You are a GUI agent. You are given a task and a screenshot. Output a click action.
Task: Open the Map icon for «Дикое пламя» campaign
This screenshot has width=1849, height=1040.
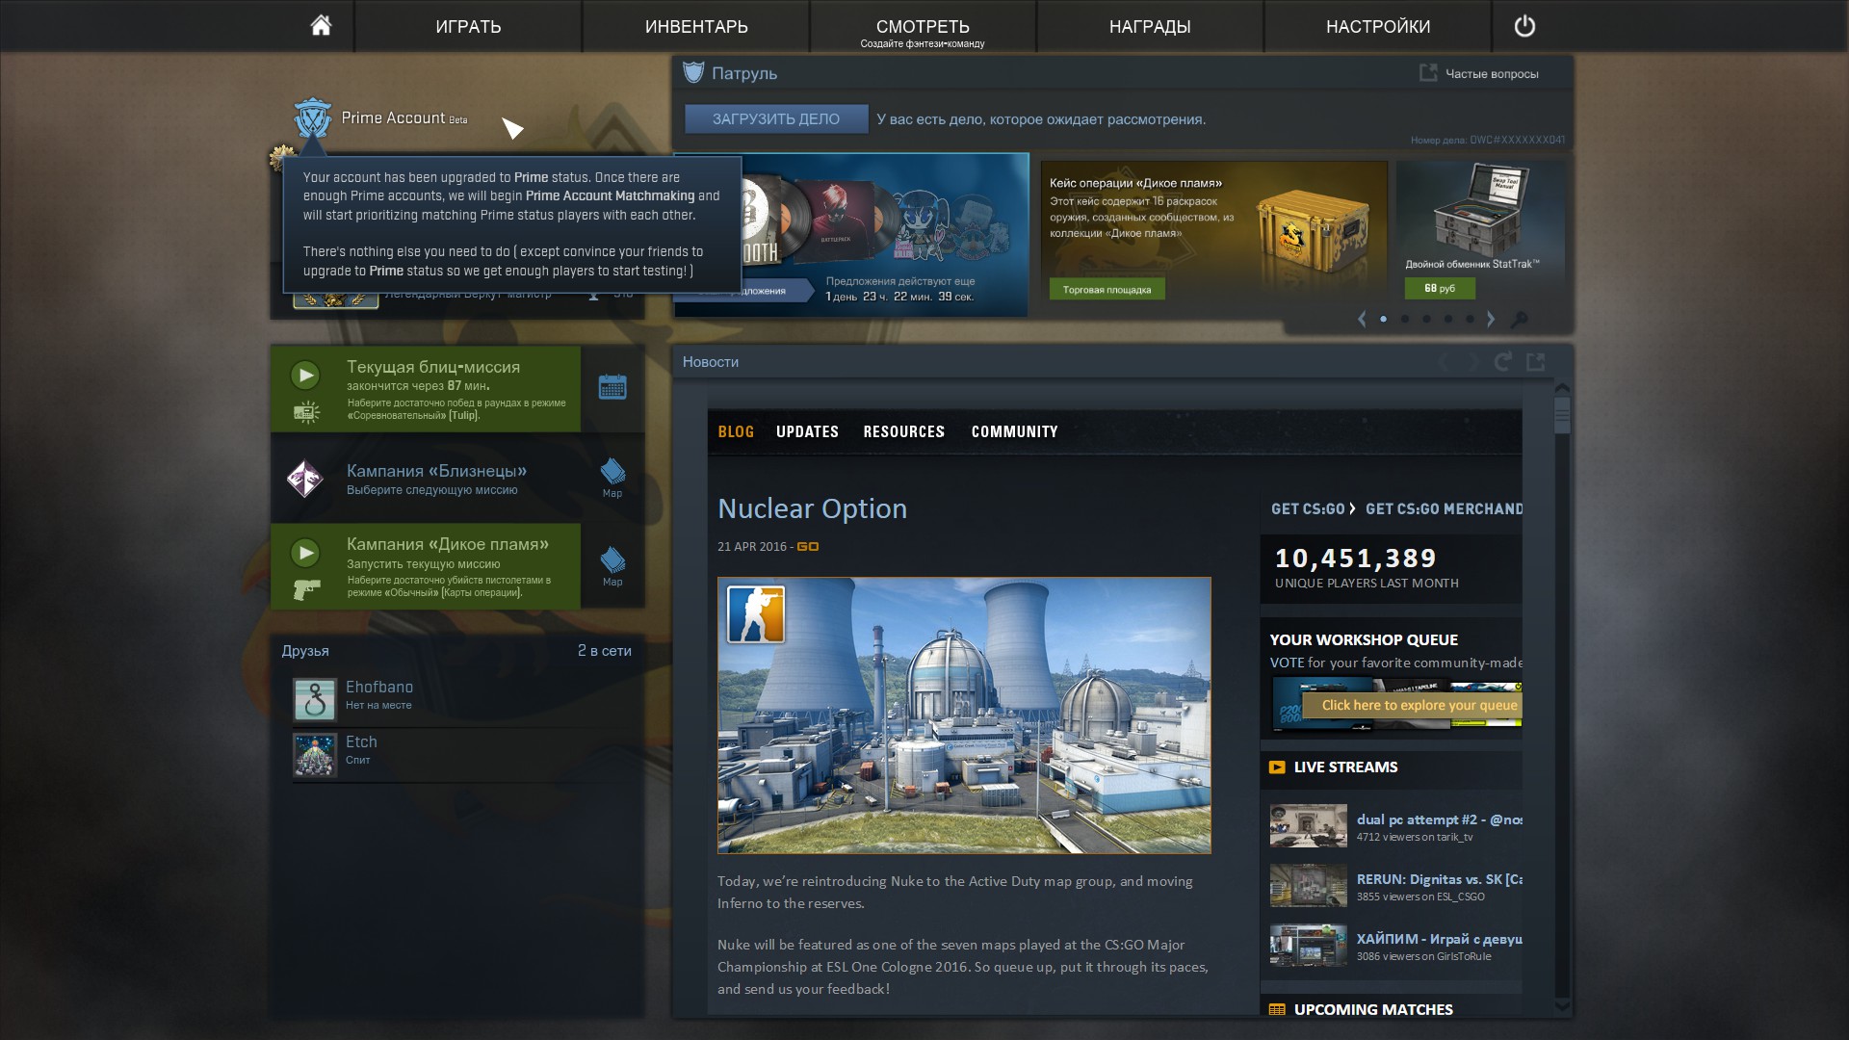click(x=612, y=566)
